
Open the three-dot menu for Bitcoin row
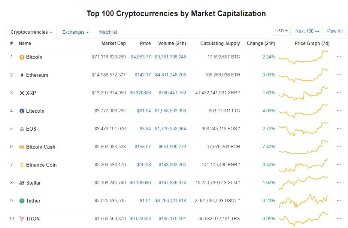coord(339,57)
